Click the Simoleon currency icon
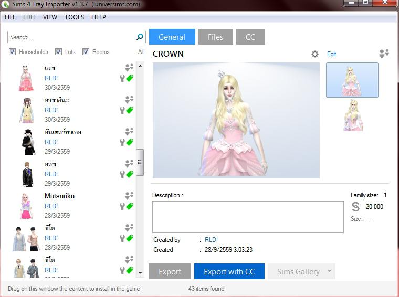Image resolution: width=399 pixels, height=297 pixels. 355,207
